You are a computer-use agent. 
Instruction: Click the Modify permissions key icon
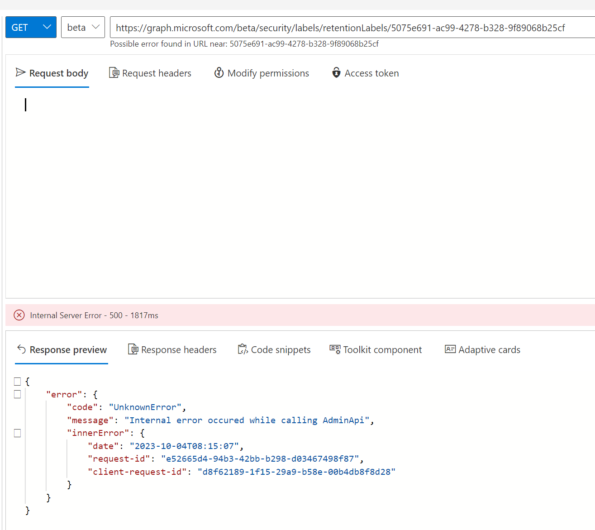[x=219, y=73]
